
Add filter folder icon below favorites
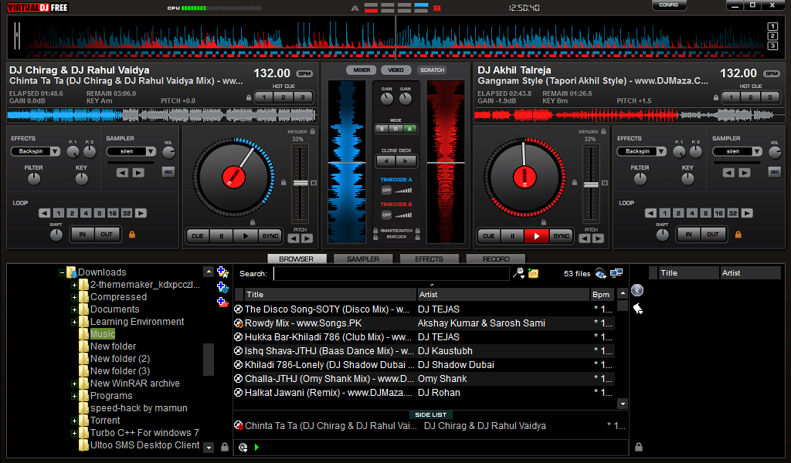(x=222, y=287)
